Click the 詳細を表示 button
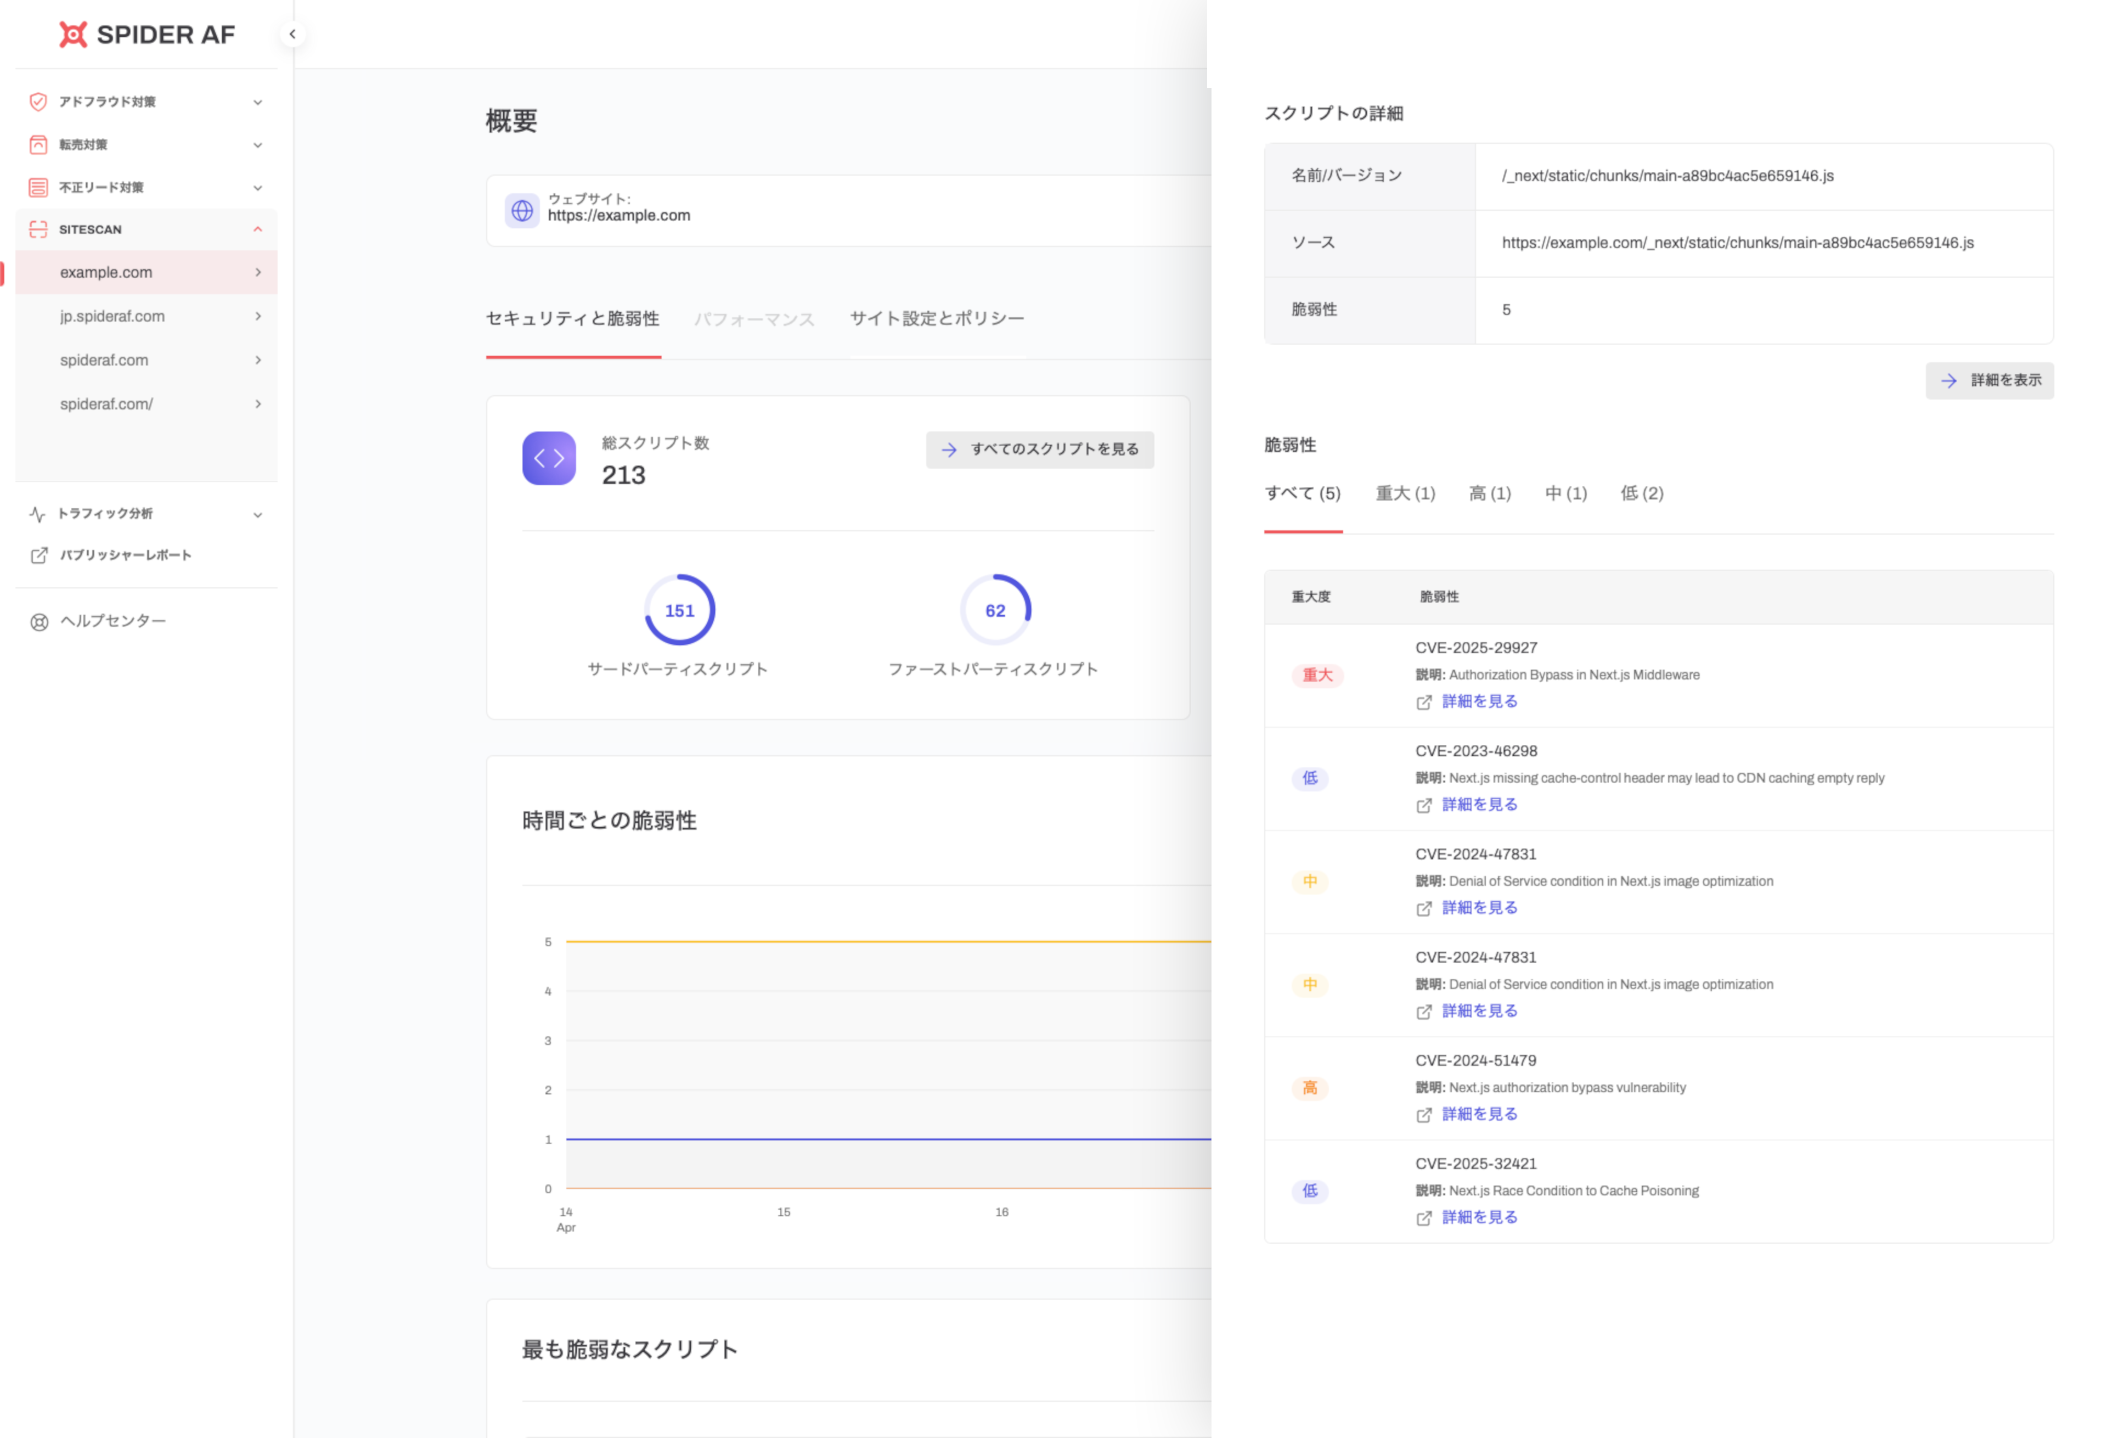The width and height of the screenshot is (2107, 1438). pos(1989,381)
